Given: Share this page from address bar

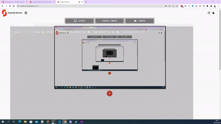Looking at the screenshot, I should point(173,6).
